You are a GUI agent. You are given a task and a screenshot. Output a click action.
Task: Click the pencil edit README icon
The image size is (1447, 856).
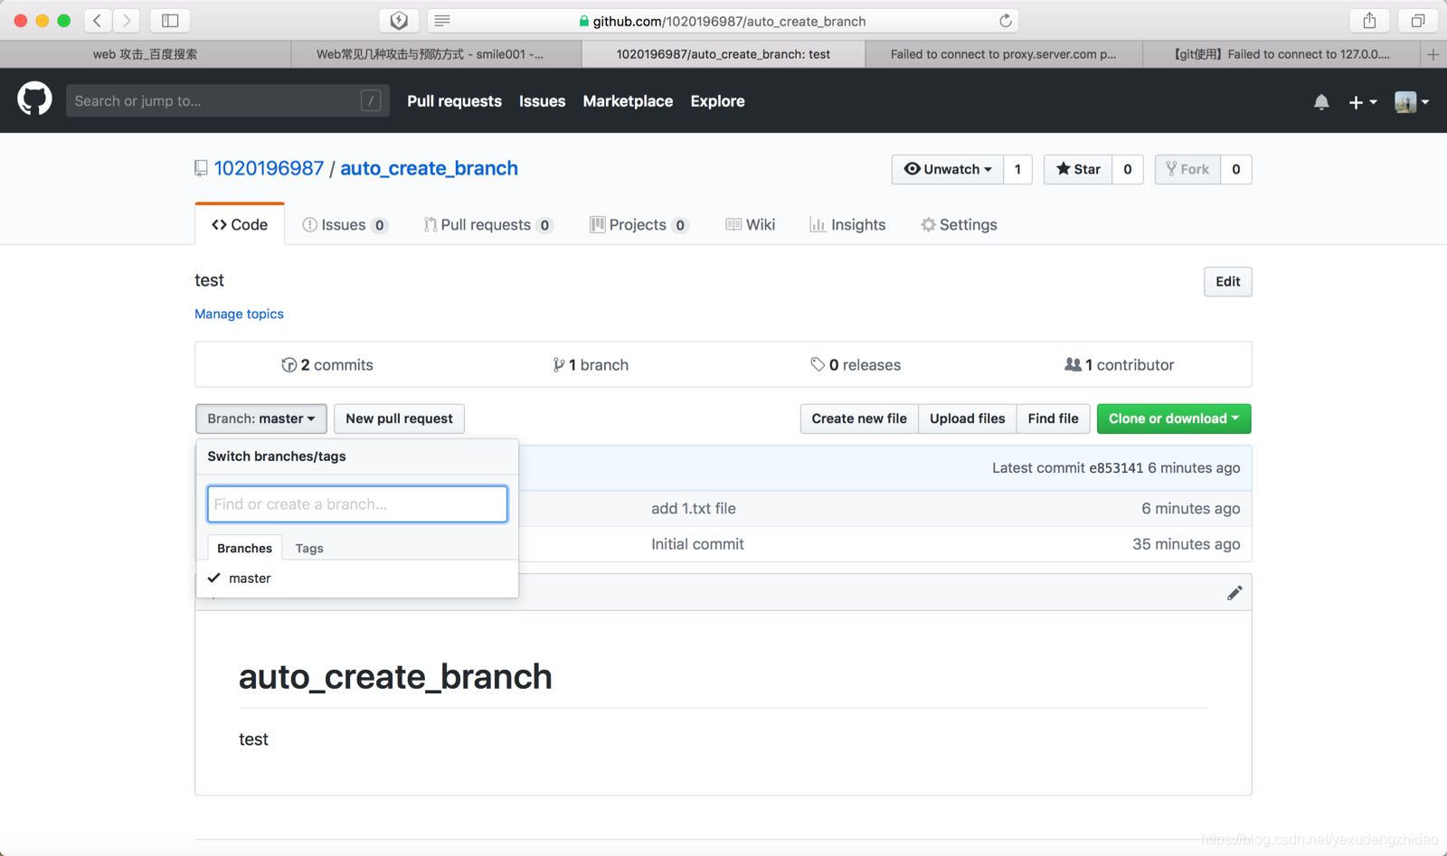coord(1234,593)
